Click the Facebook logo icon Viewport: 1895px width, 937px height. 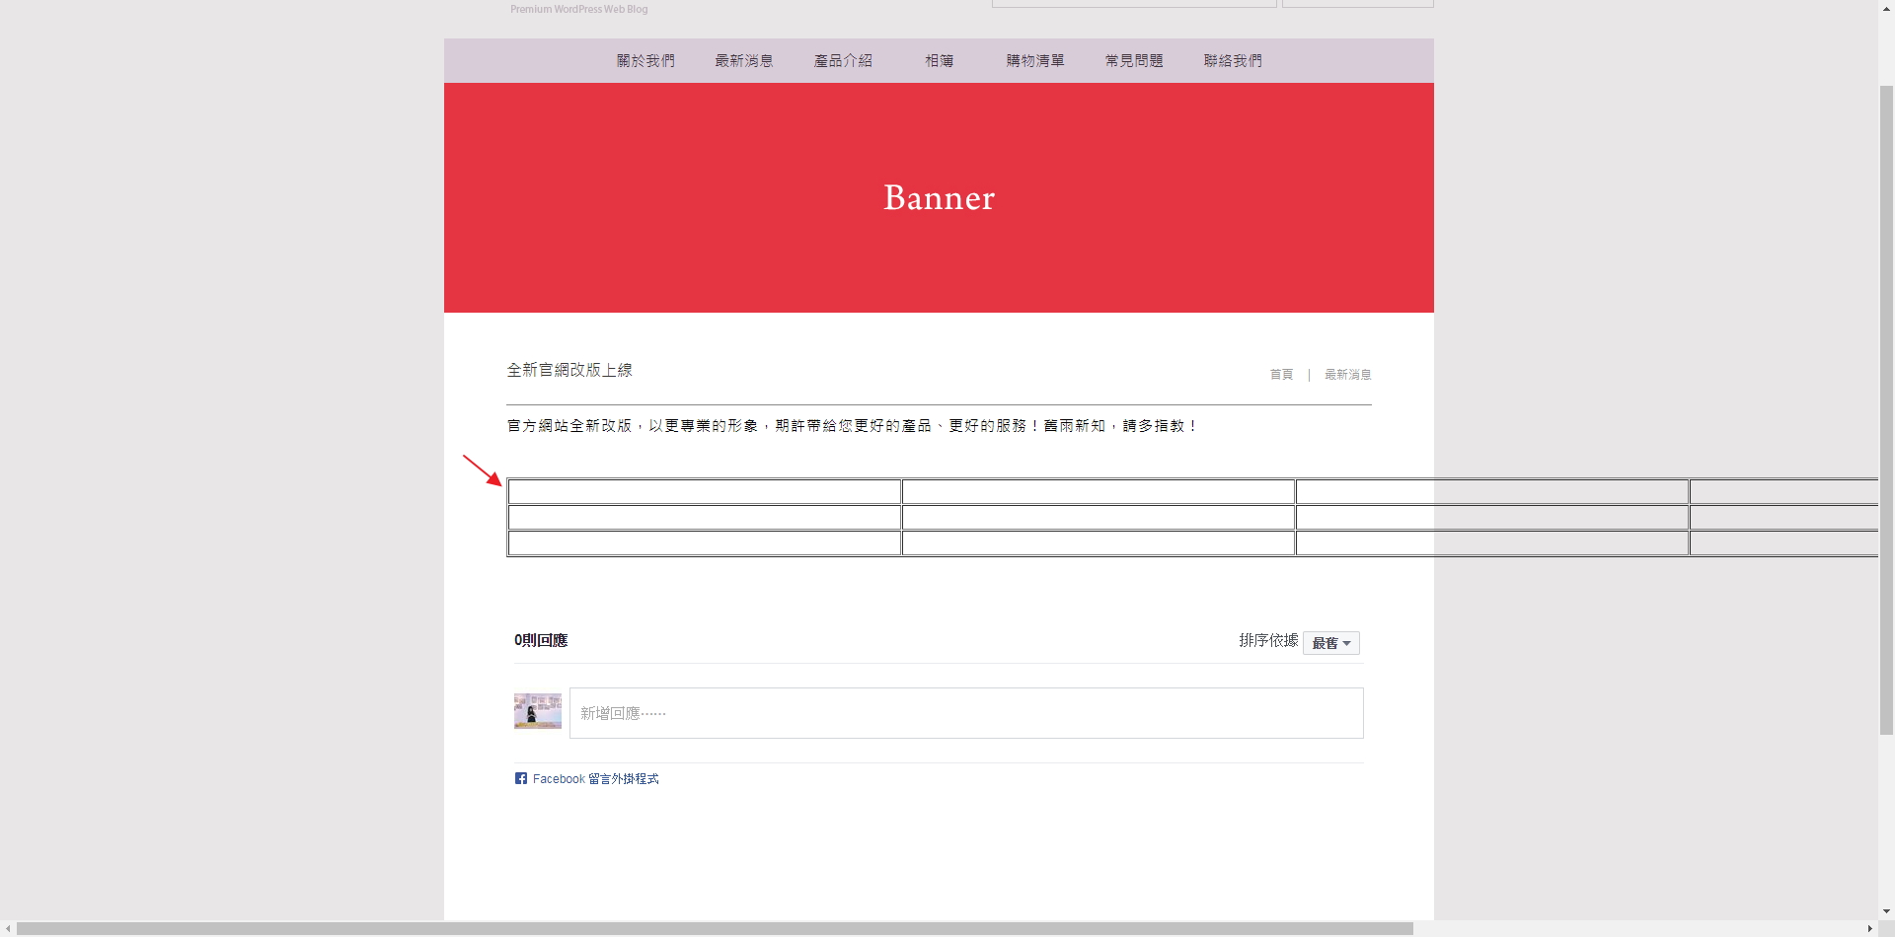[521, 778]
